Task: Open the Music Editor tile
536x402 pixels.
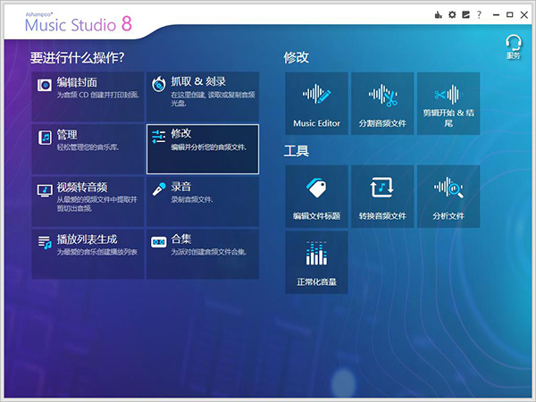Action: [316, 104]
